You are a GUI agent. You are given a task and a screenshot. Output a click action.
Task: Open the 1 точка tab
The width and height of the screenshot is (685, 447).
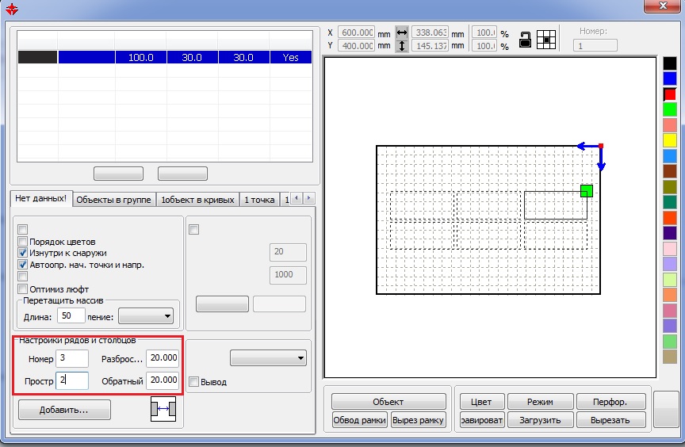click(259, 200)
